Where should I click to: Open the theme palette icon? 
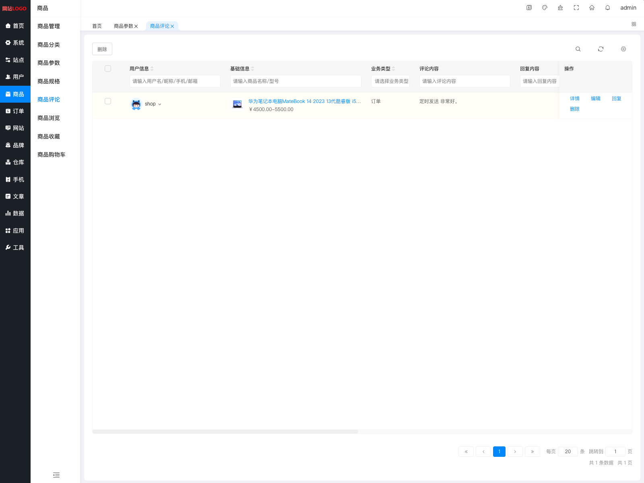click(545, 8)
